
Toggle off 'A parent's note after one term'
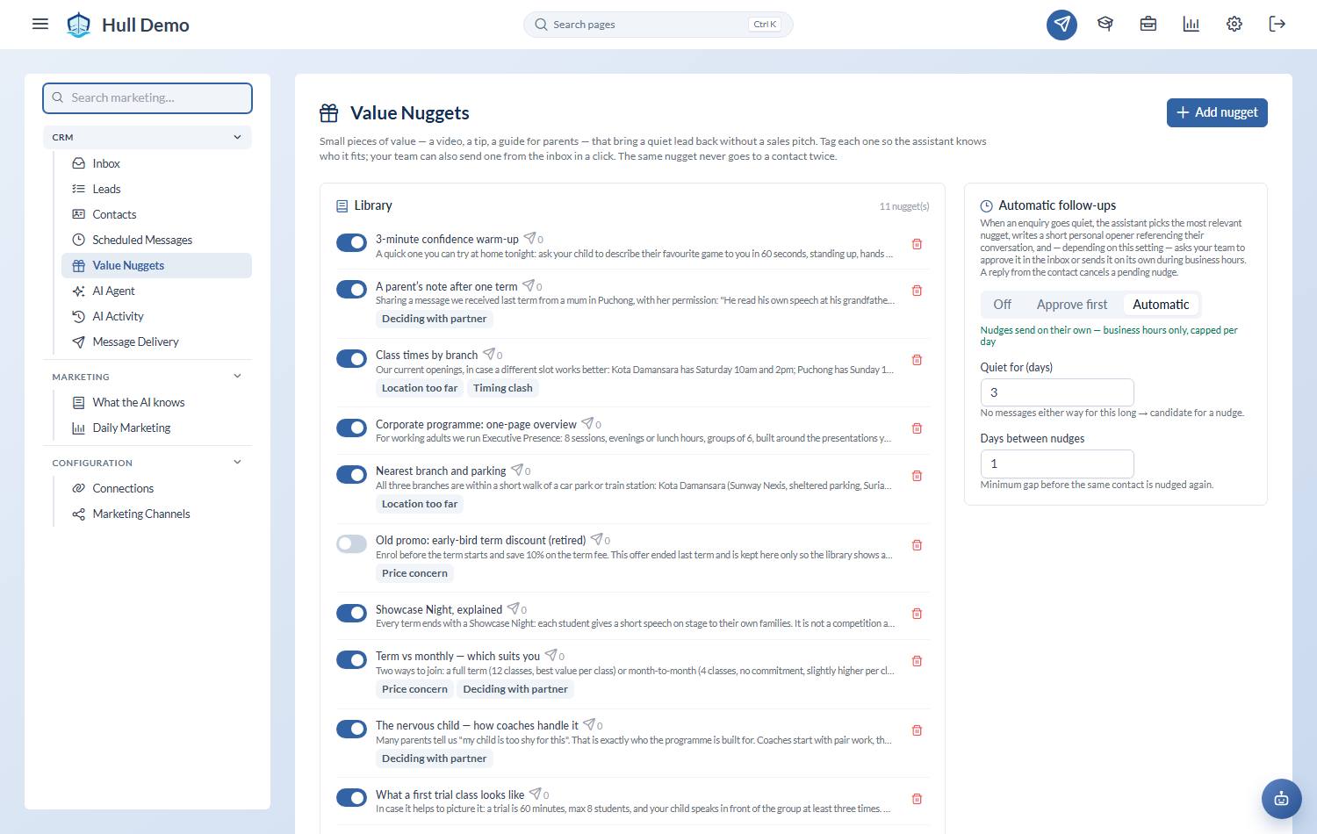[x=351, y=290]
